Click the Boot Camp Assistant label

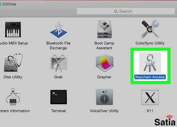tap(104, 45)
